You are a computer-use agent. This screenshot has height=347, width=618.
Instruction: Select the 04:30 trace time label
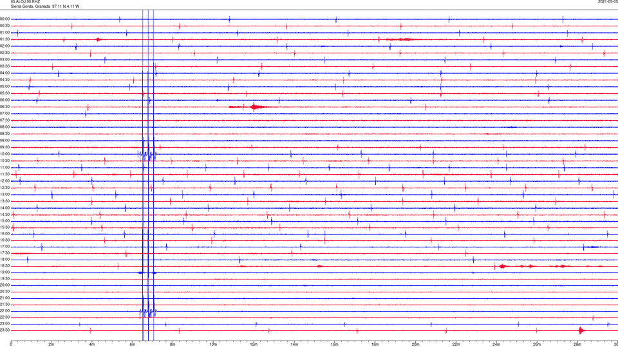point(5,80)
